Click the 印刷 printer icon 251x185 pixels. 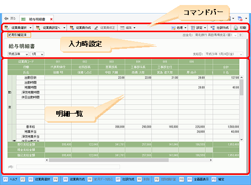tap(235, 28)
